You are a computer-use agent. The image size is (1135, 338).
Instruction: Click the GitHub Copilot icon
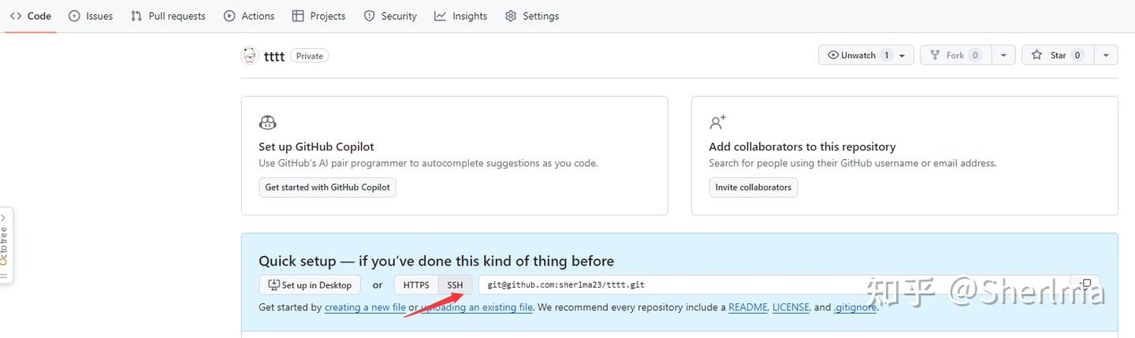267,123
